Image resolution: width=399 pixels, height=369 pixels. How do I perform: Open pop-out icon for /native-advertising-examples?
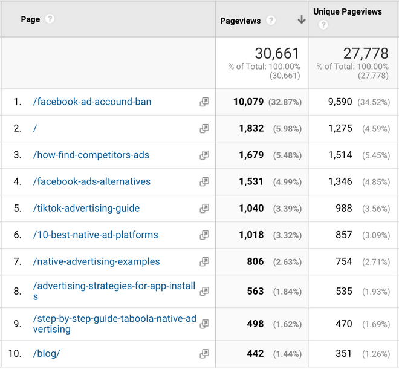pos(204,262)
